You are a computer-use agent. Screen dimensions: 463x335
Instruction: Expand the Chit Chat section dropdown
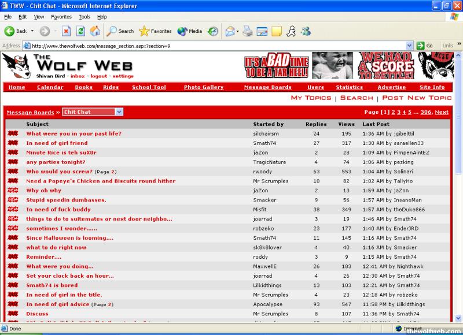pyautogui.click(x=119, y=112)
